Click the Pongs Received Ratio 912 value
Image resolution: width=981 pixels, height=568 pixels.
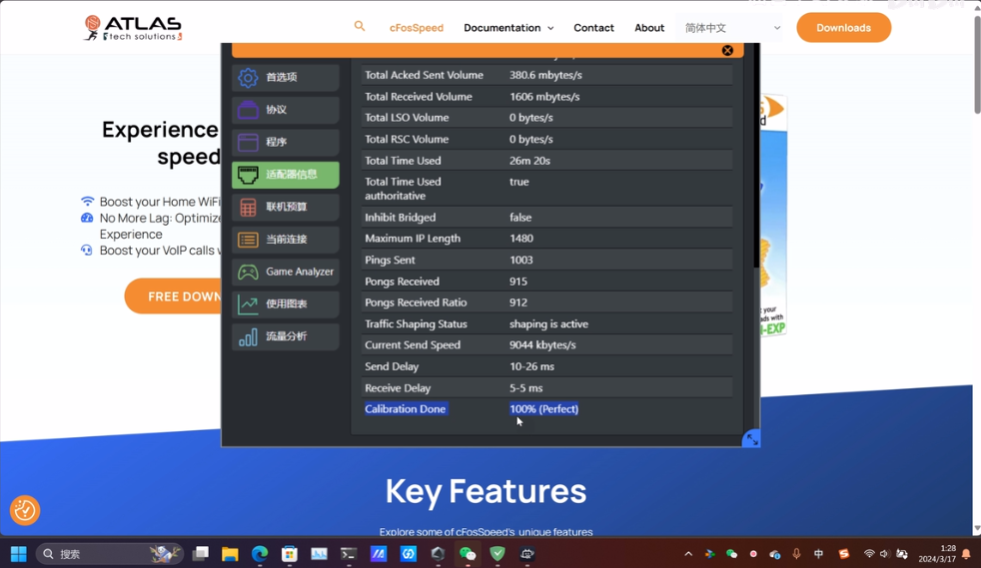[518, 302]
